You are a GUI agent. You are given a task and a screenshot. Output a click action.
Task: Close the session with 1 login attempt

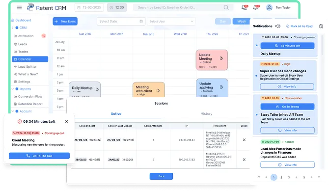coord(244,140)
